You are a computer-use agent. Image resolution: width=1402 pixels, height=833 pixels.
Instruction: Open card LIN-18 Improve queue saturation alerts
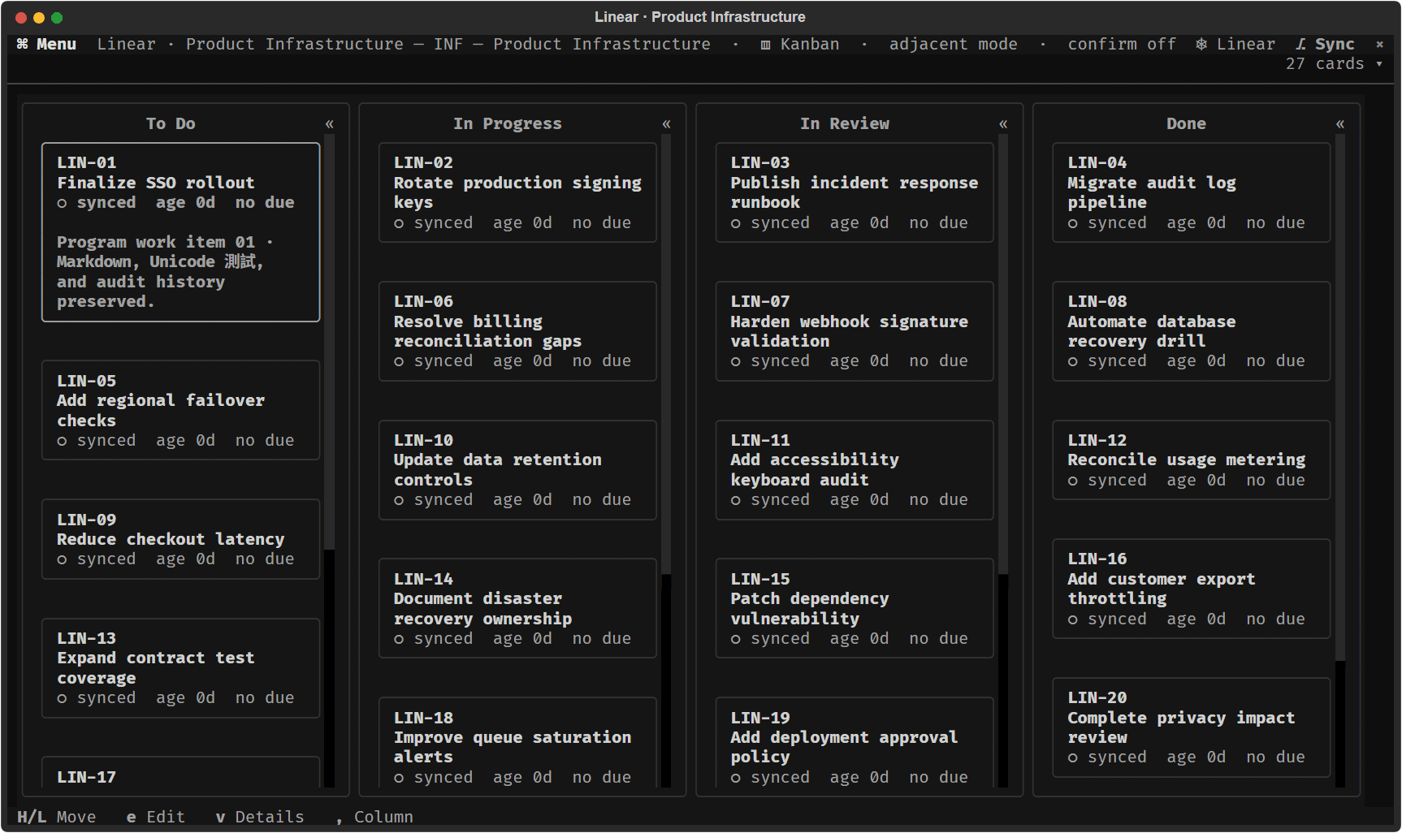[517, 743]
